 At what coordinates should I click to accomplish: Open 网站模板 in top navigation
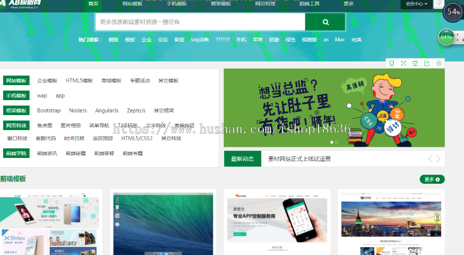pyautogui.click(x=132, y=4)
